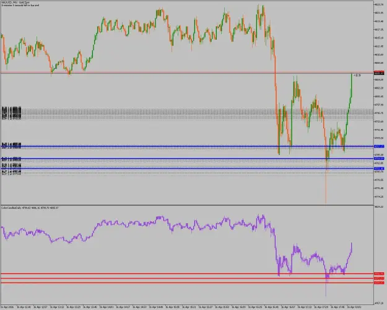The height and width of the screenshot is (310, 387).
Task: Select the top red line in indicator subwindow
Action: (x=187, y=273)
